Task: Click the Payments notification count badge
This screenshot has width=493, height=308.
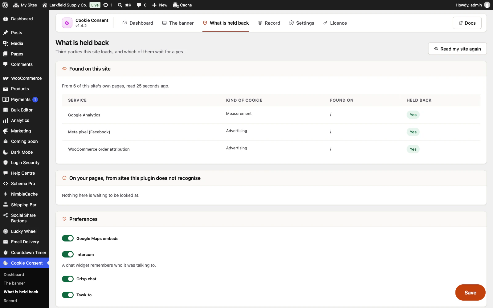Action: 35,99
